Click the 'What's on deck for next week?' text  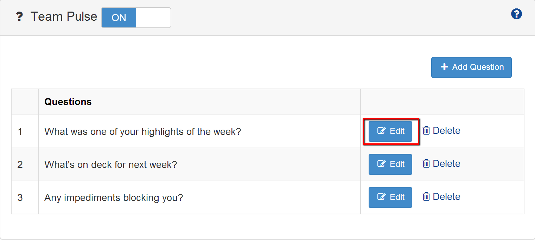pyautogui.click(x=110, y=164)
